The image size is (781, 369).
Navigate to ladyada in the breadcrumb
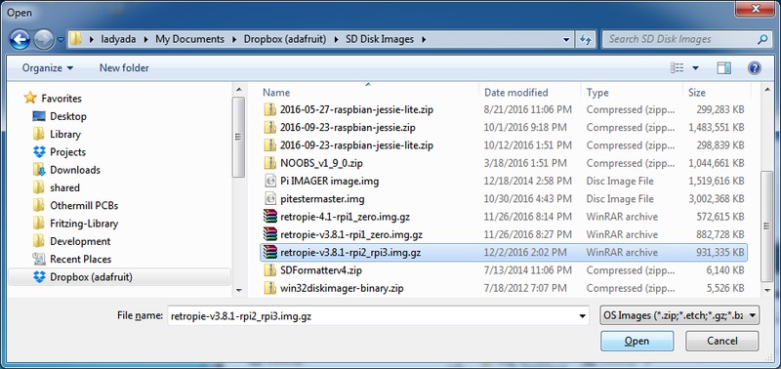pyautogui.click(x=118, y=39)
